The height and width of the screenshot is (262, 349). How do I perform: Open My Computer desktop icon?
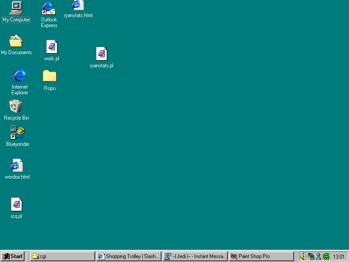[16, 8]
